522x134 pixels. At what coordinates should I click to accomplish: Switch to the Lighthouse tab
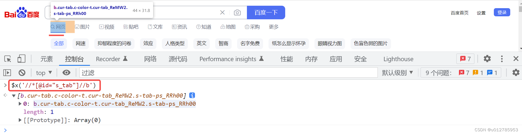(398, 59)
